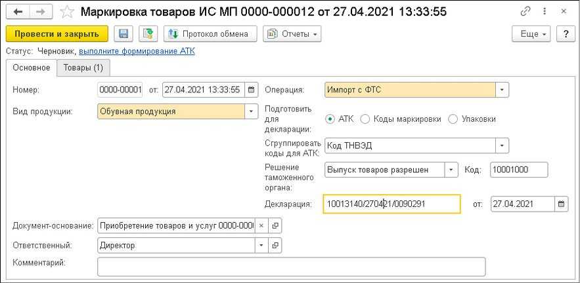Open Протокол обмена
The image size is (580, 283).
click(x=210, y=34)
